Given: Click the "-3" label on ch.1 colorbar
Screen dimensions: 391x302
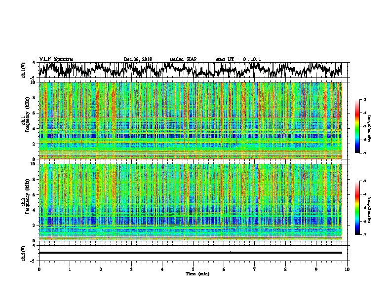Looking at the screenshot, I should tap(364, 99).
